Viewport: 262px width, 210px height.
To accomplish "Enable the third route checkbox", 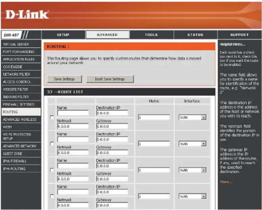I will coord(52,170).
